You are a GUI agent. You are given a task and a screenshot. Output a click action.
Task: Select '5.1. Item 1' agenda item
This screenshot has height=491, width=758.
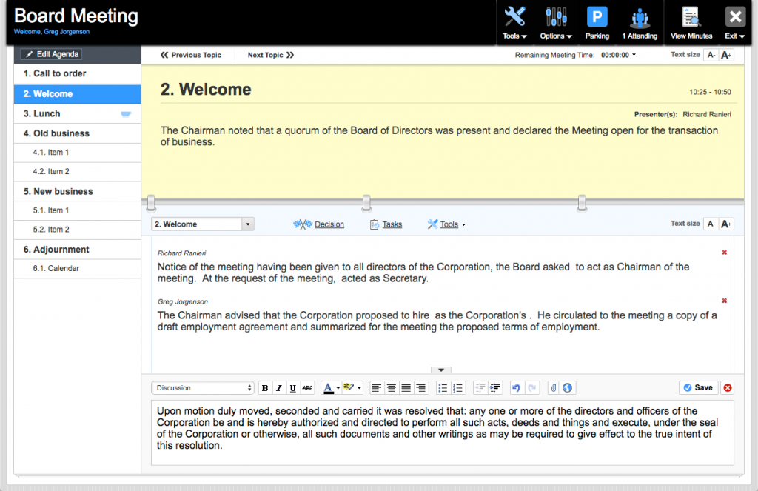(77, 210)
